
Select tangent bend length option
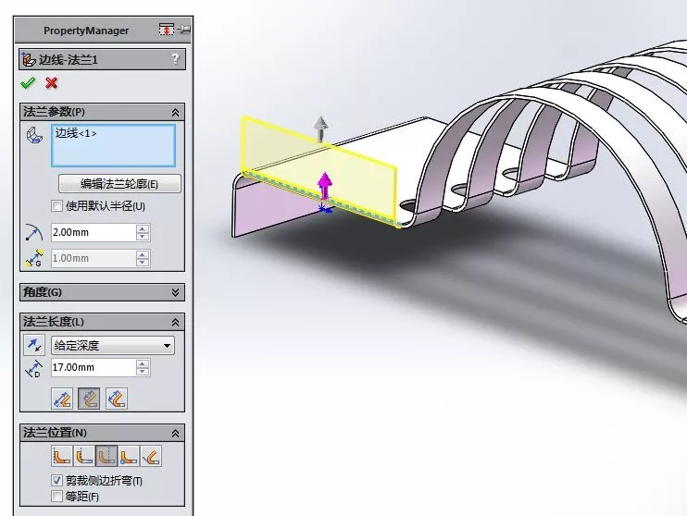tap(117, 399)
